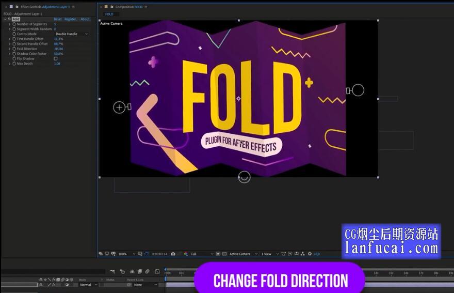
Task: Toggle transparency grid icon
Action: click(224, 254)
